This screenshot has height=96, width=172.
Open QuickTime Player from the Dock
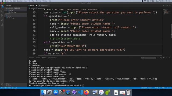click(68, 92)
